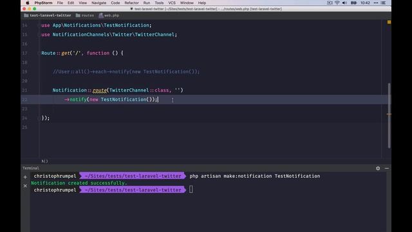Click fold marker beside line 14 use statement
Image resolution: width=412 pixels, height=232 pixels.
pyautogui.click(x=39, y=25)
